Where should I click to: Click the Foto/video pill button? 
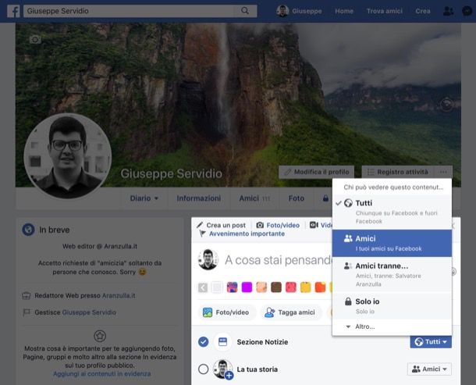click(x=227, y=312)
